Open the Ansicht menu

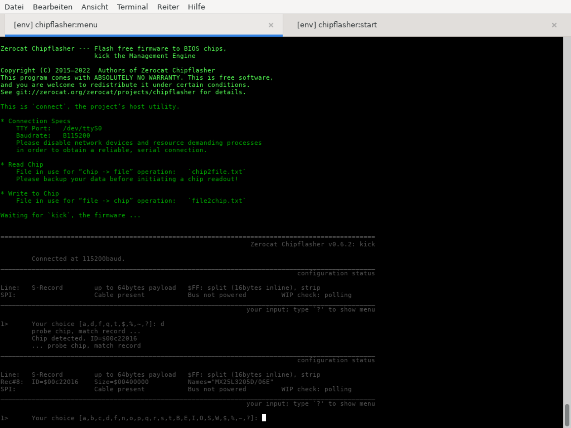[x=95, y=7]
